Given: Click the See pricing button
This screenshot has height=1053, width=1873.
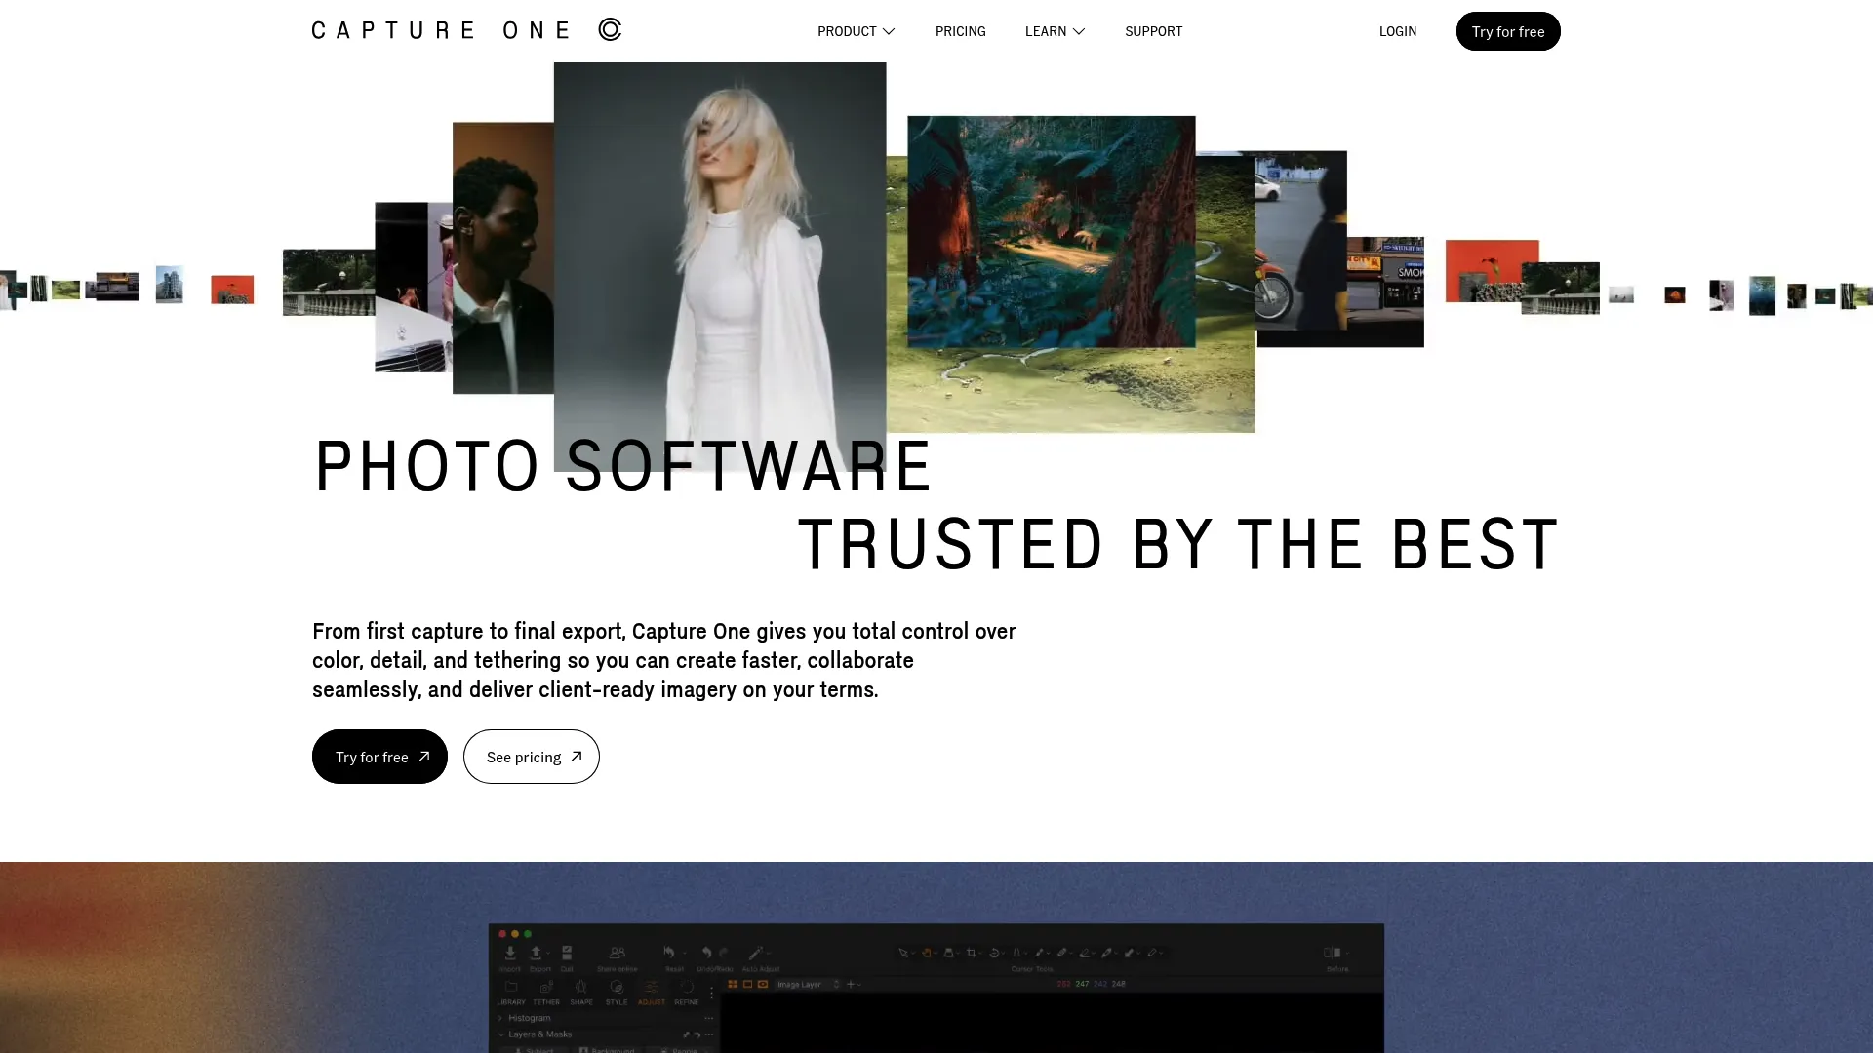Looking at the screenshot, I should (x=531, y=757).
